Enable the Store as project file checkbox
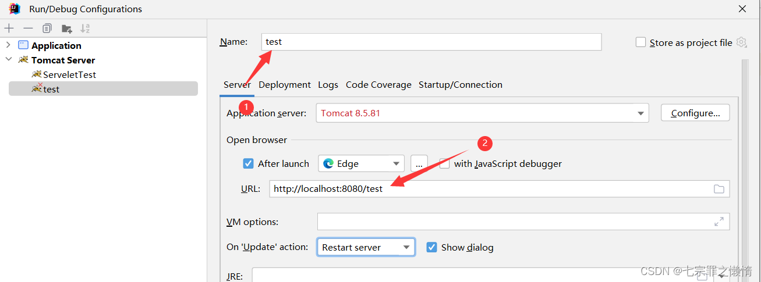Image resolution: width=761 pixels, height=282 pixels. pos(641,42)
